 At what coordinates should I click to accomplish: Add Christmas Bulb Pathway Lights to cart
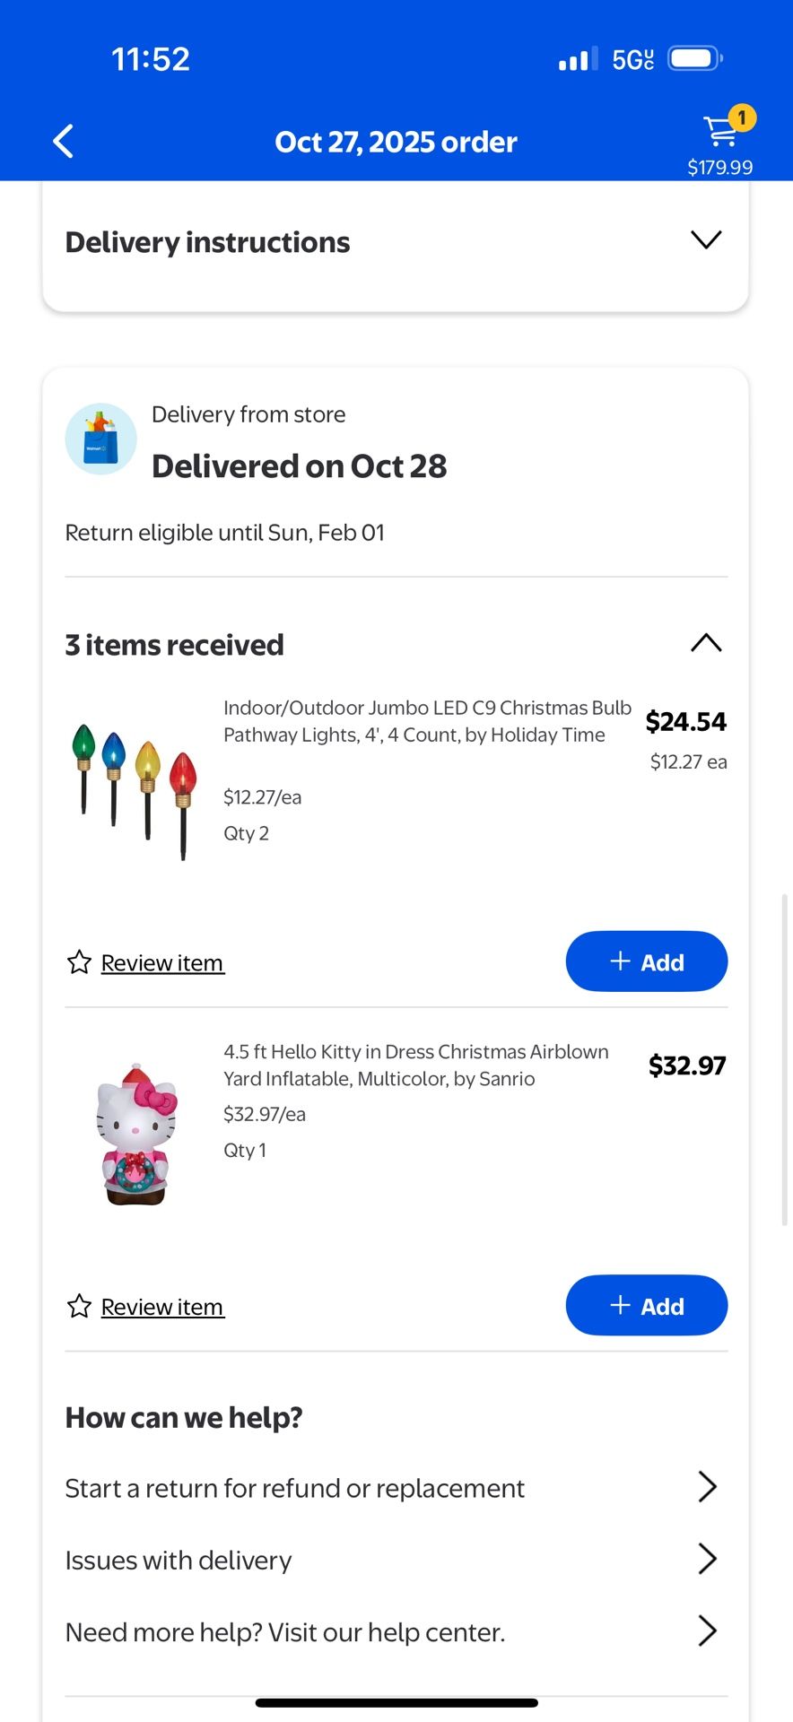point(646,961)
